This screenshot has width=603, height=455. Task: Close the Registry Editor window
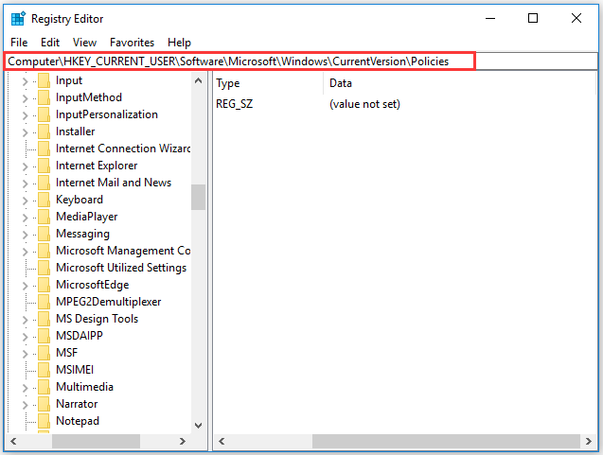tap(576, 18)
